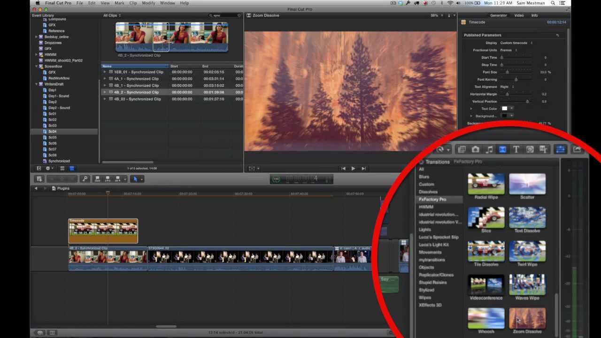Select the Timecode generator clip in timeline
Image resolution: width=601 pixels, height=338 pixels.
coord(103,230)
